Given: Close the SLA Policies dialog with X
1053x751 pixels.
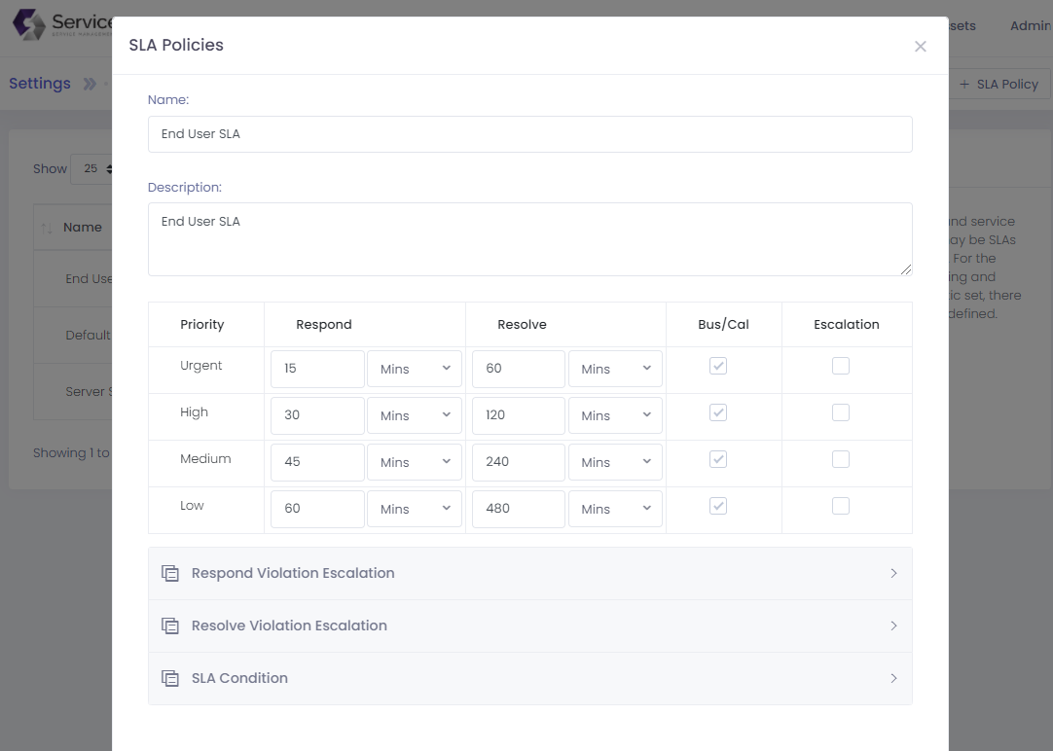Looking at the screenshot, I should pos(920,47).
